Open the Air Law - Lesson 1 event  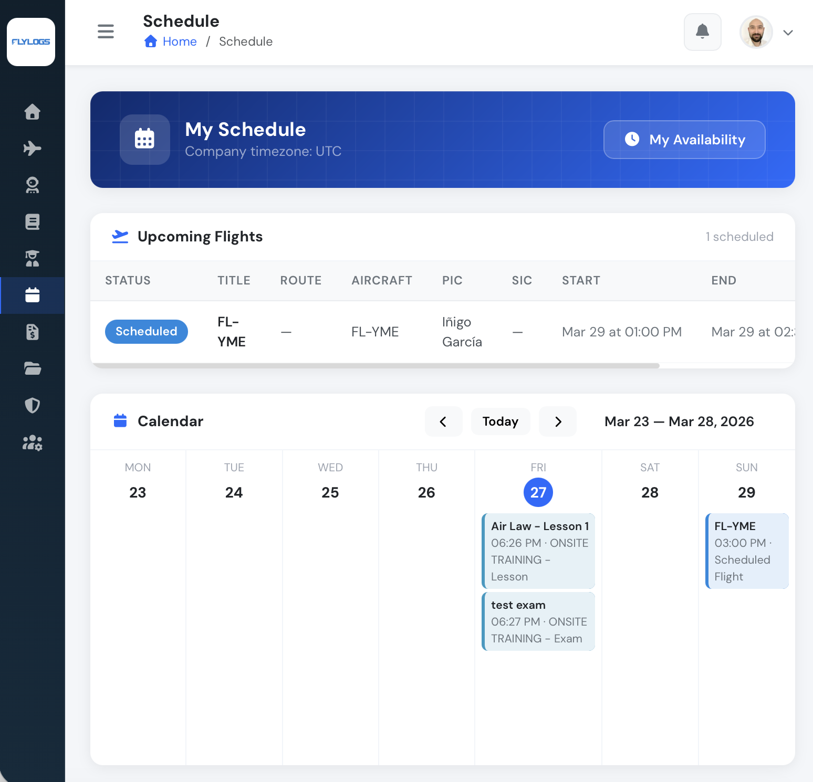pos(538,551)
